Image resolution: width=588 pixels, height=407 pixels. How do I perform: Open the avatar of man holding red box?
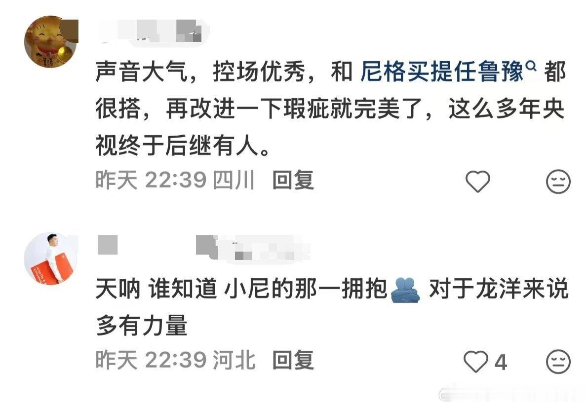pyautogui.click(x=51, y=259)
